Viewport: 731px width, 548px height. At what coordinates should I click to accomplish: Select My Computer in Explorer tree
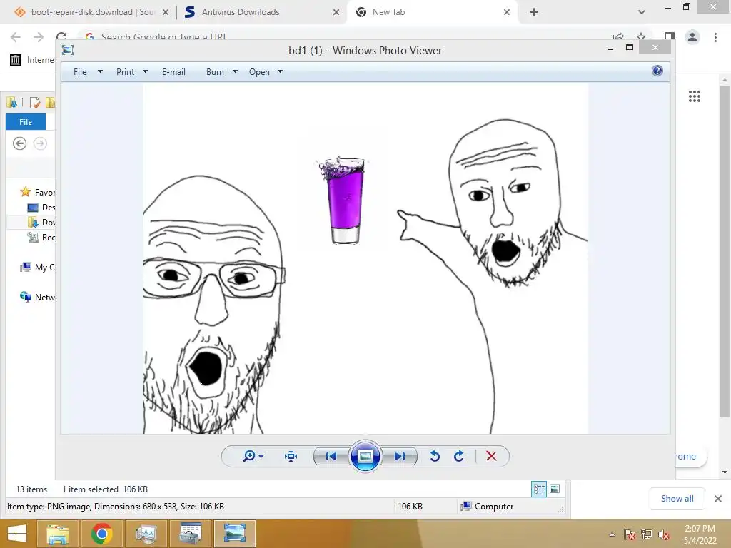click(x=38, y=267)
